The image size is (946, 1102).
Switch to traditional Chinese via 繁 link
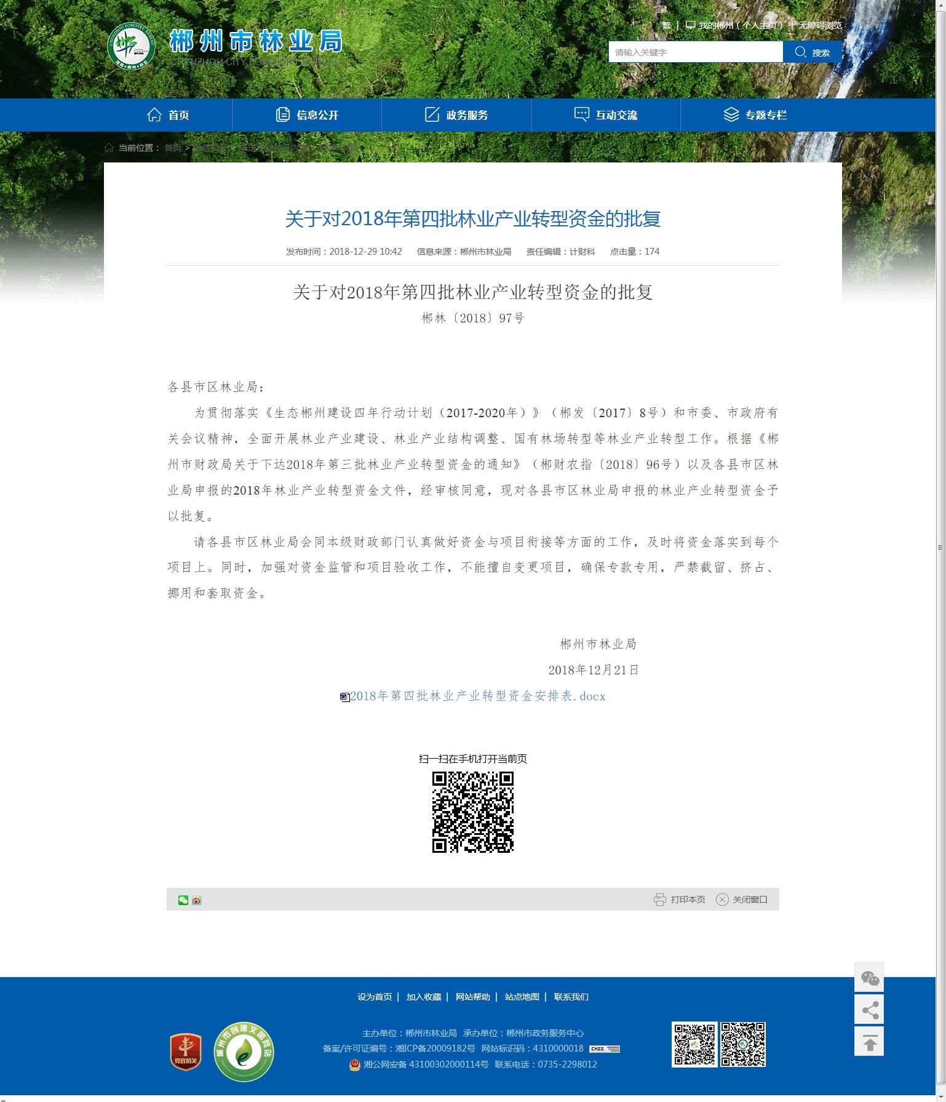(x=666, y=25)
